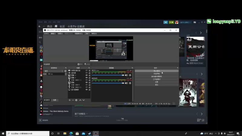Open source Filters (滤镜) in OBS toolbar

pos(87,64)
